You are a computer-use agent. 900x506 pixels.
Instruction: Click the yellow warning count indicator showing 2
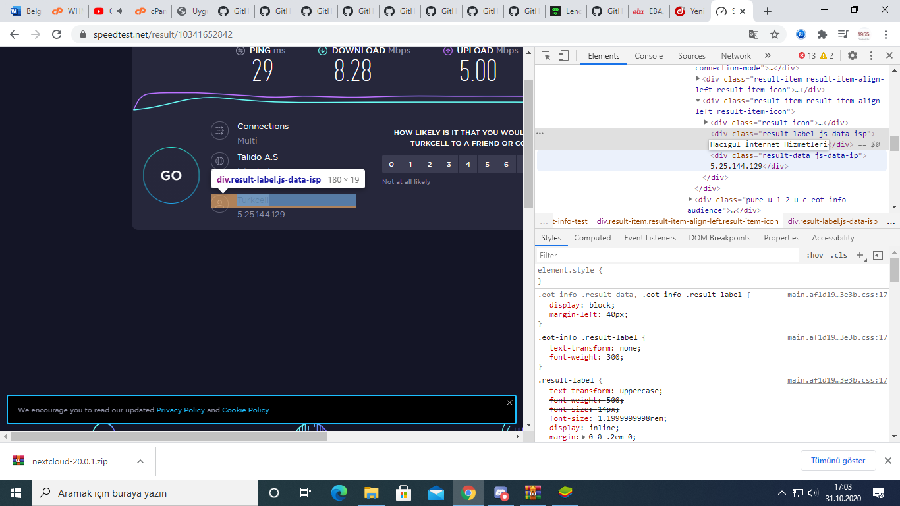point(827,56)
